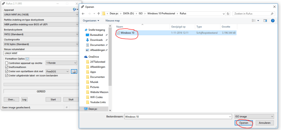Click the view layout icon in Openen toolbar
281x130 pixels.
click(x=254, y=21)
